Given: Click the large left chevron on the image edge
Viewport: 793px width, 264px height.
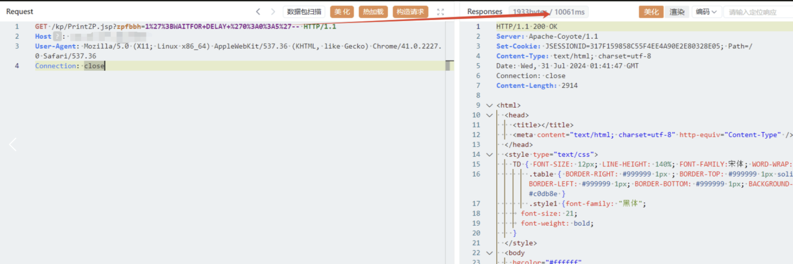Looking at the screenshot, I should point(13,145).
